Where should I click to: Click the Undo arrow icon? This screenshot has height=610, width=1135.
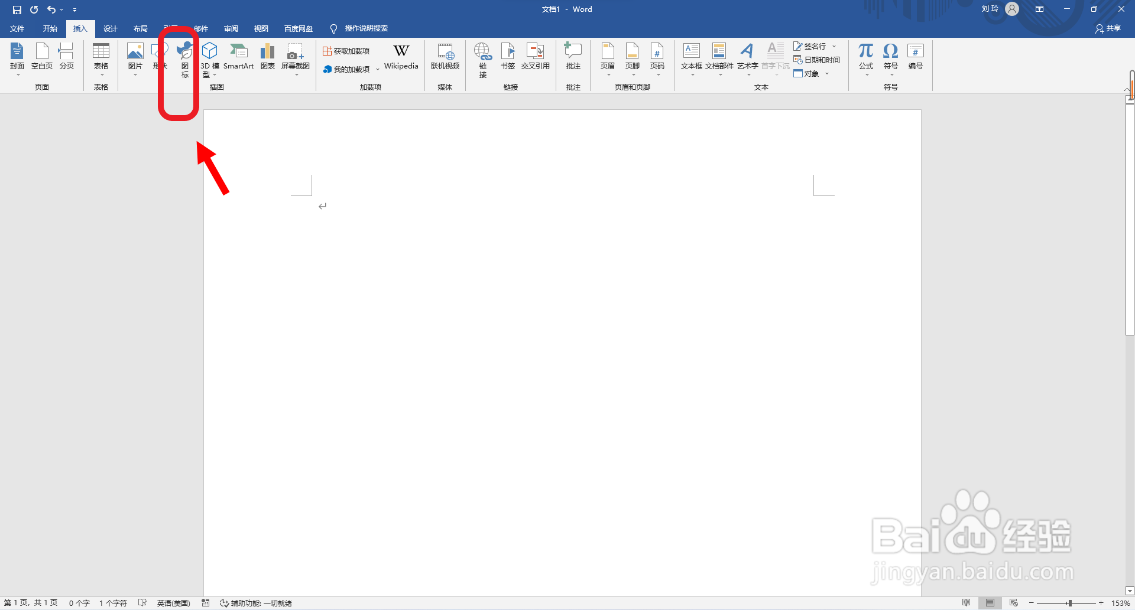51,9
